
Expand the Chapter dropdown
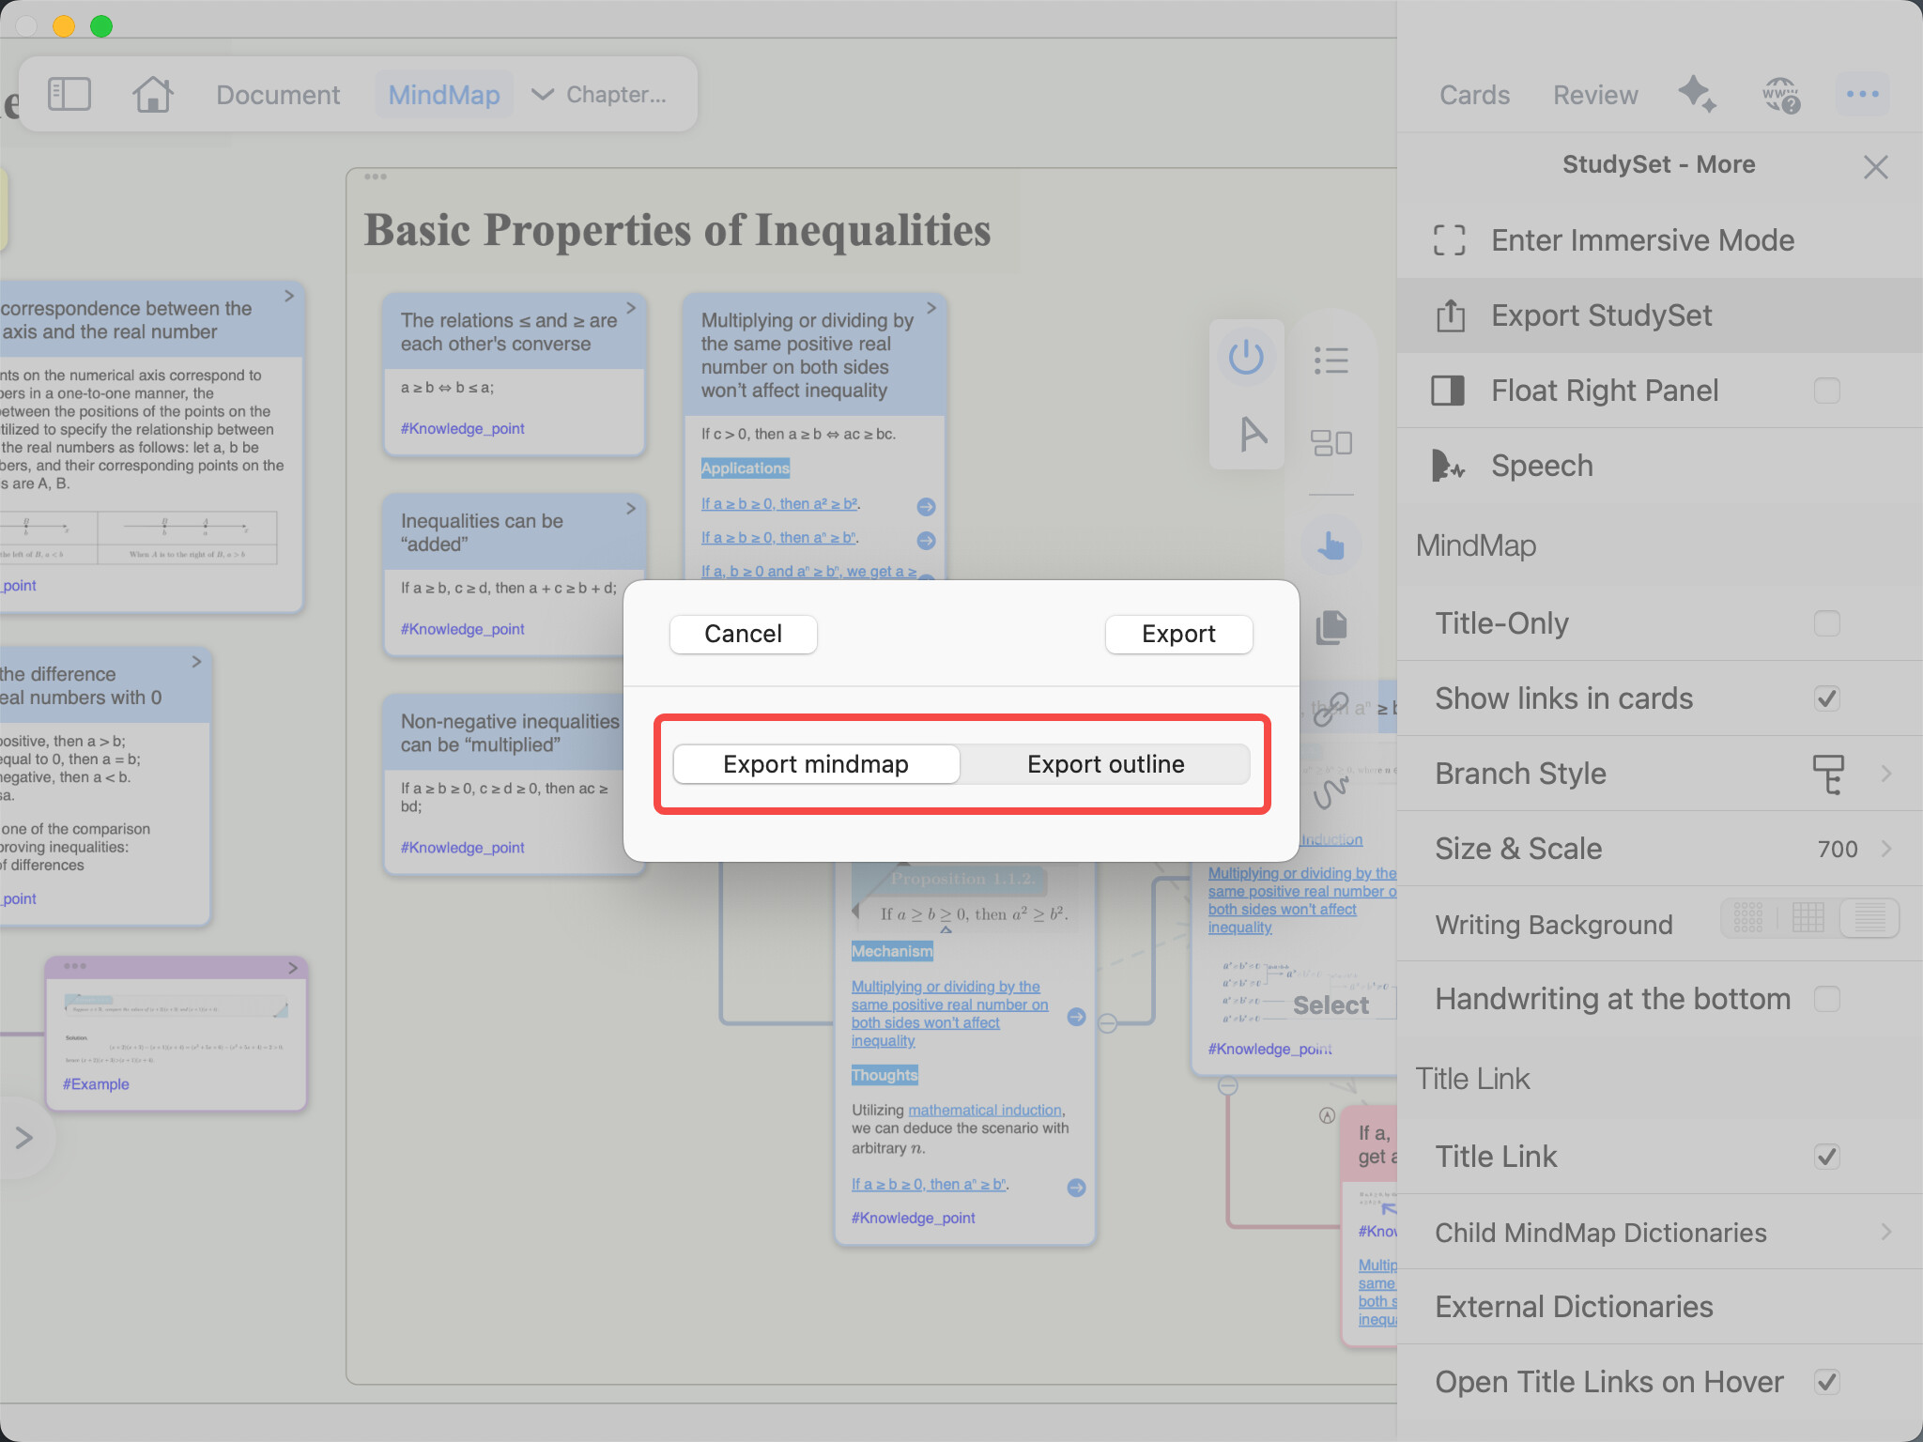coord(599,94)
